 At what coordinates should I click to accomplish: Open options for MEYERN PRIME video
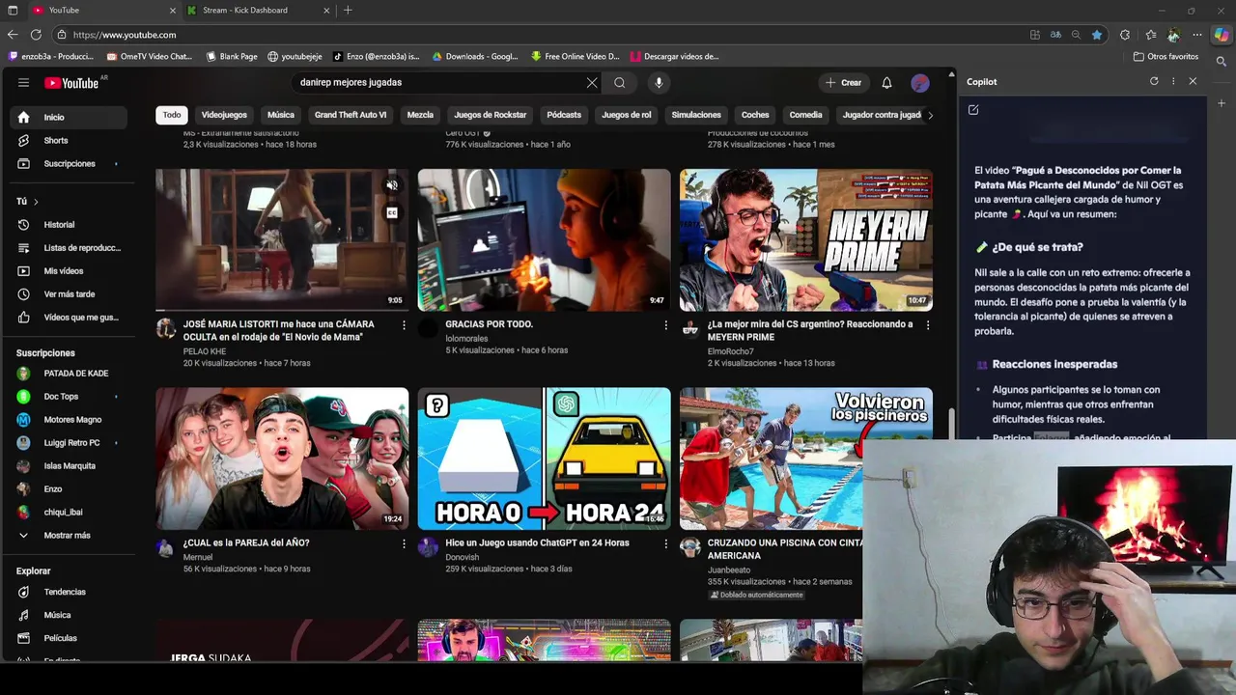(928, 325)
